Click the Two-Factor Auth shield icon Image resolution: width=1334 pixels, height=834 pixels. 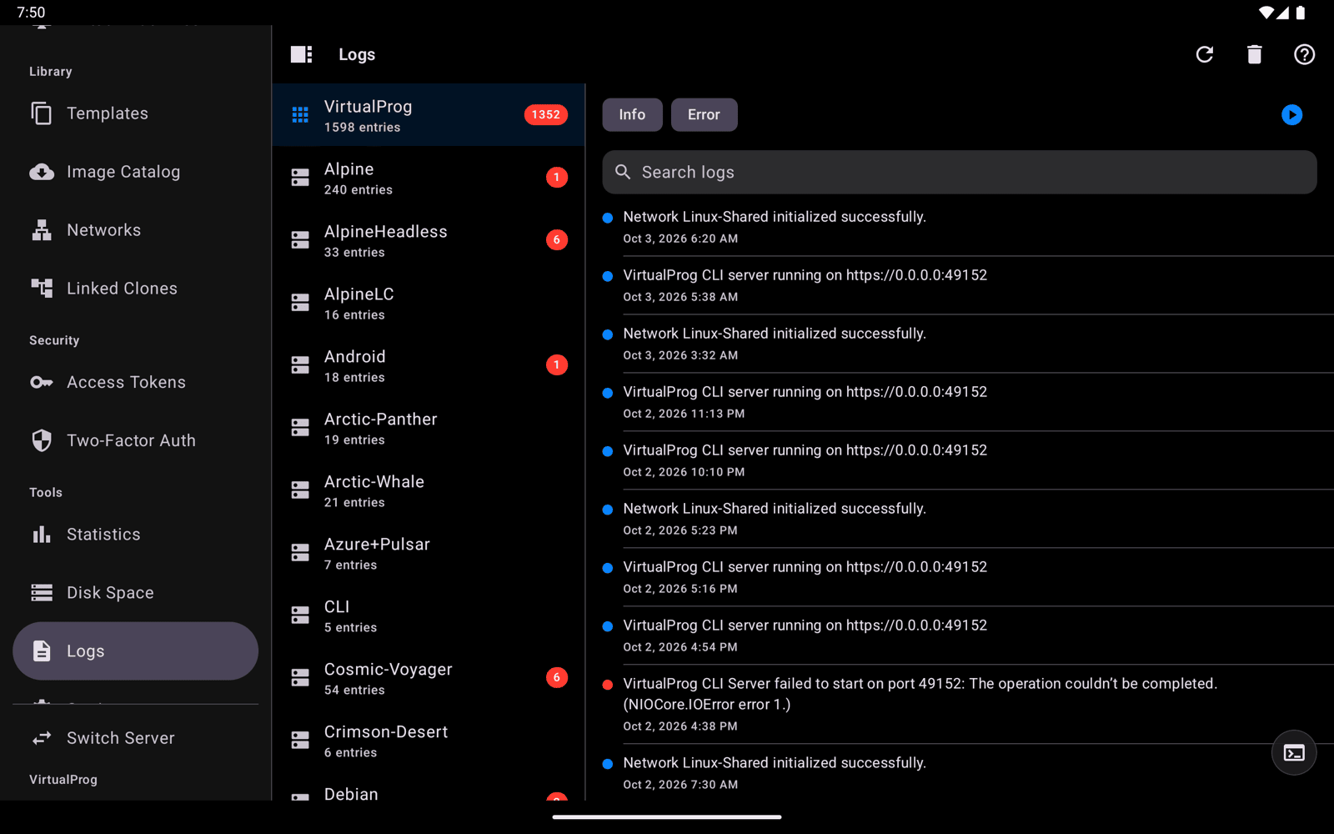(42, 440)
